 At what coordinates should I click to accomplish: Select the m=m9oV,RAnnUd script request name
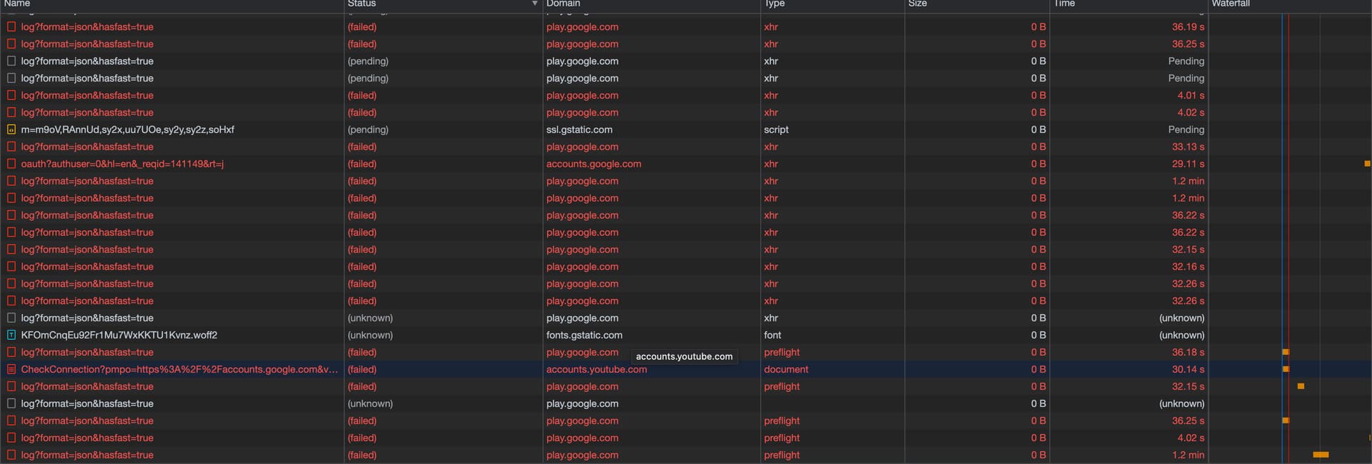coord(127,130)
